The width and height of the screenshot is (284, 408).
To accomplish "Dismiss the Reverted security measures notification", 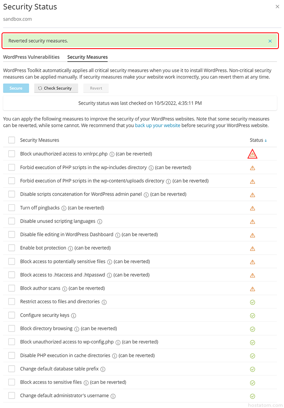I will click(x=270, y=41).
